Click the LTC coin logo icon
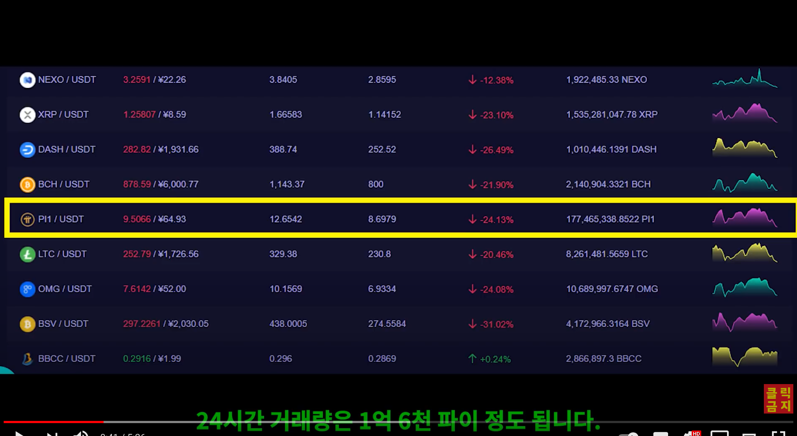 27,254
